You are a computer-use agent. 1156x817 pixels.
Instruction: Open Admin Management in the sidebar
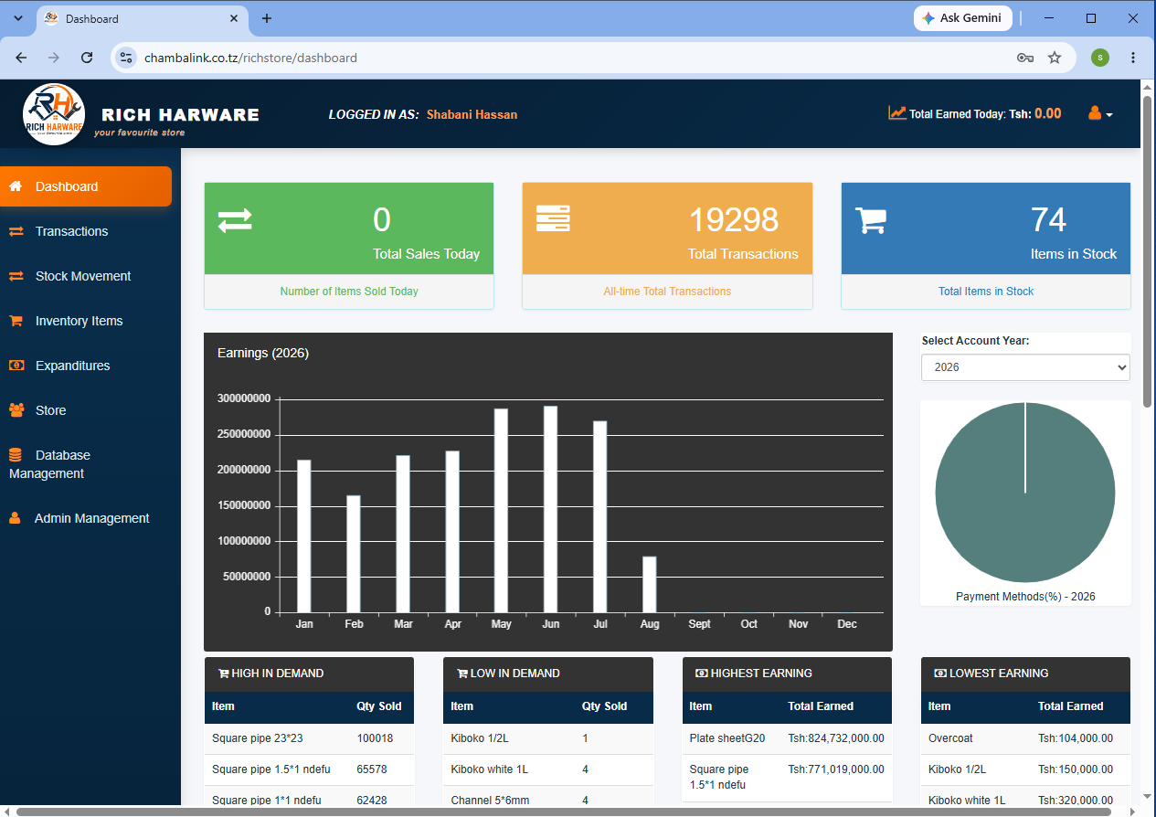tap(86, 518)
